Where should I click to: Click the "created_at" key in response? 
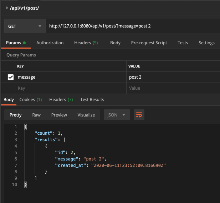tap(70, 165)
